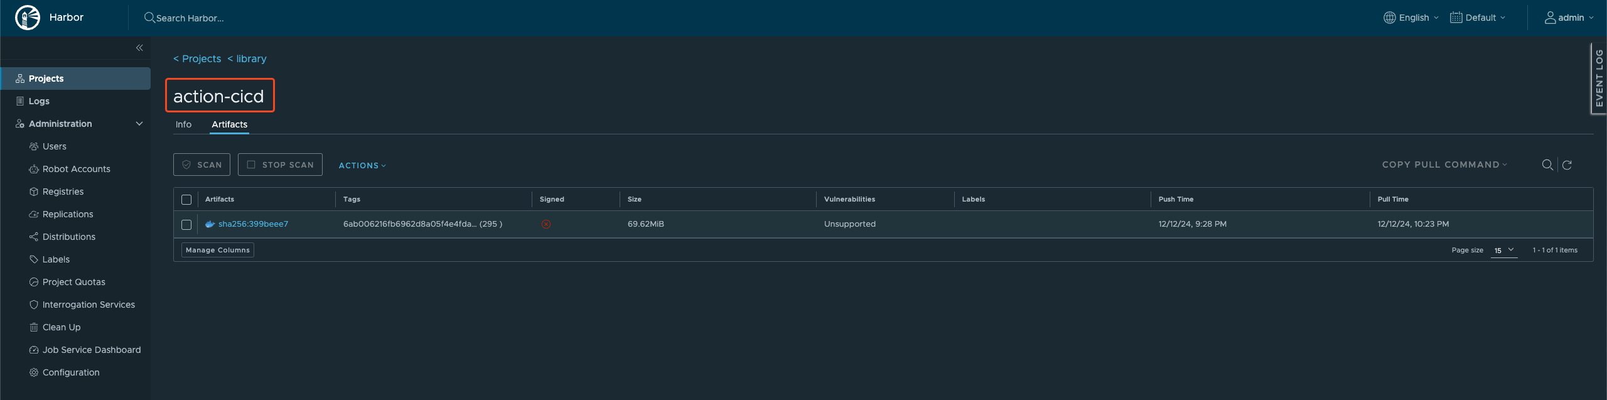The height and width of the screenshot is (400, 1607).
Task: Select all artifacts header checkbox
Action: click(x=186, y=200)
